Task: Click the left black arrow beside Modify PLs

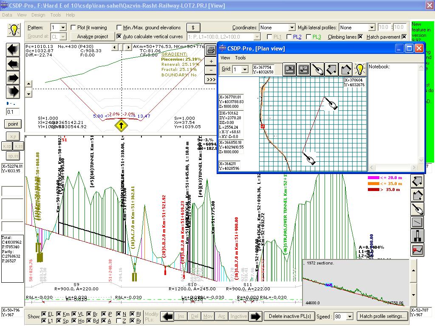Action: (x=167, y=316)
